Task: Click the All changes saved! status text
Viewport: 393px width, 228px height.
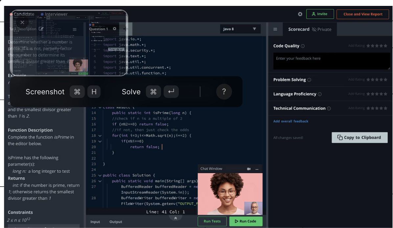Action: click(x=288, y=138)
